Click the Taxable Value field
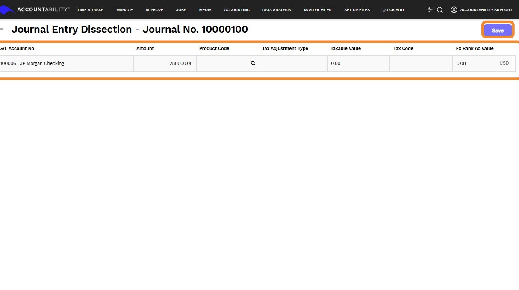The image size is (519, 290). (x=359, y=64)
